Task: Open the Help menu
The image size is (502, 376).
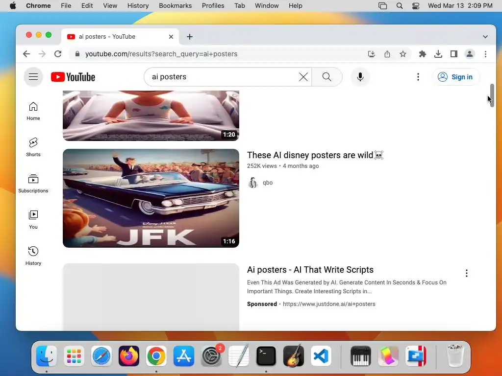Action: pyautogui.click(x=295, y=6)
